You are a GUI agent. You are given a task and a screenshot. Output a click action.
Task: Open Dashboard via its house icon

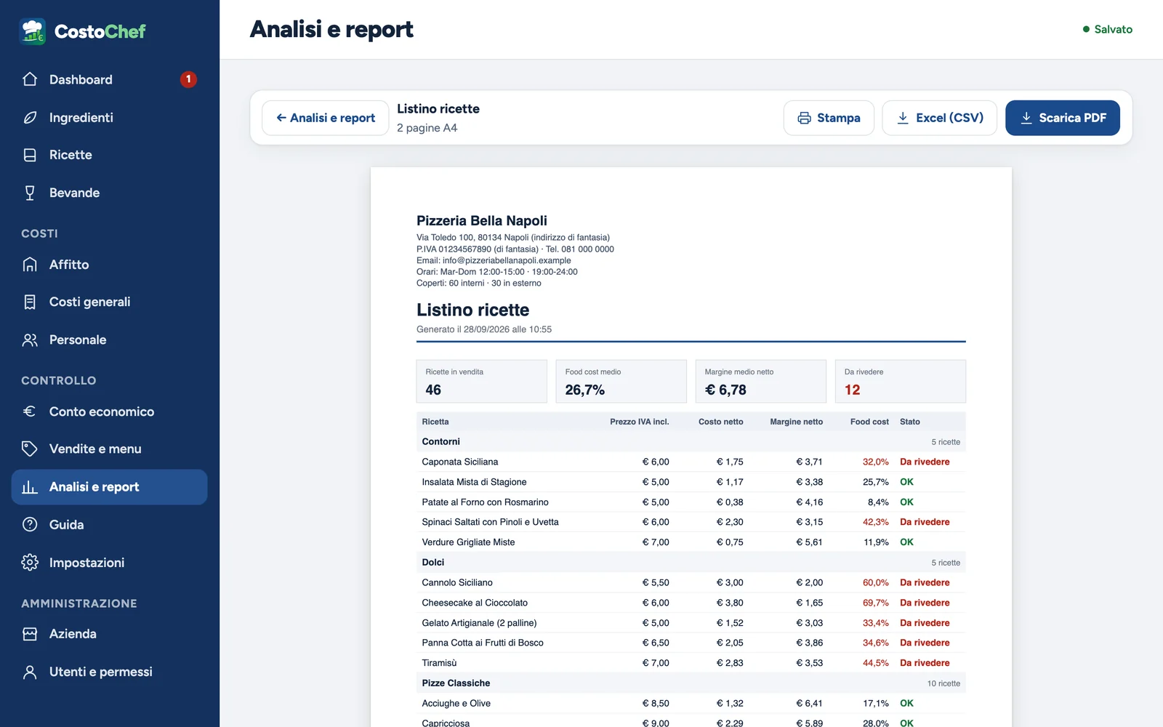click(30, 79)
